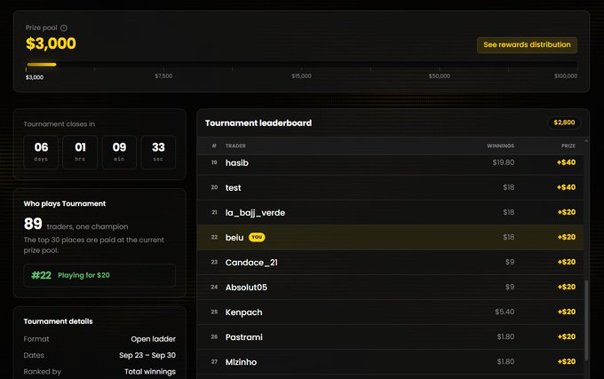Open See rewards distribution
The height and width of the screenshot is (379, 604).
(527, 44)
